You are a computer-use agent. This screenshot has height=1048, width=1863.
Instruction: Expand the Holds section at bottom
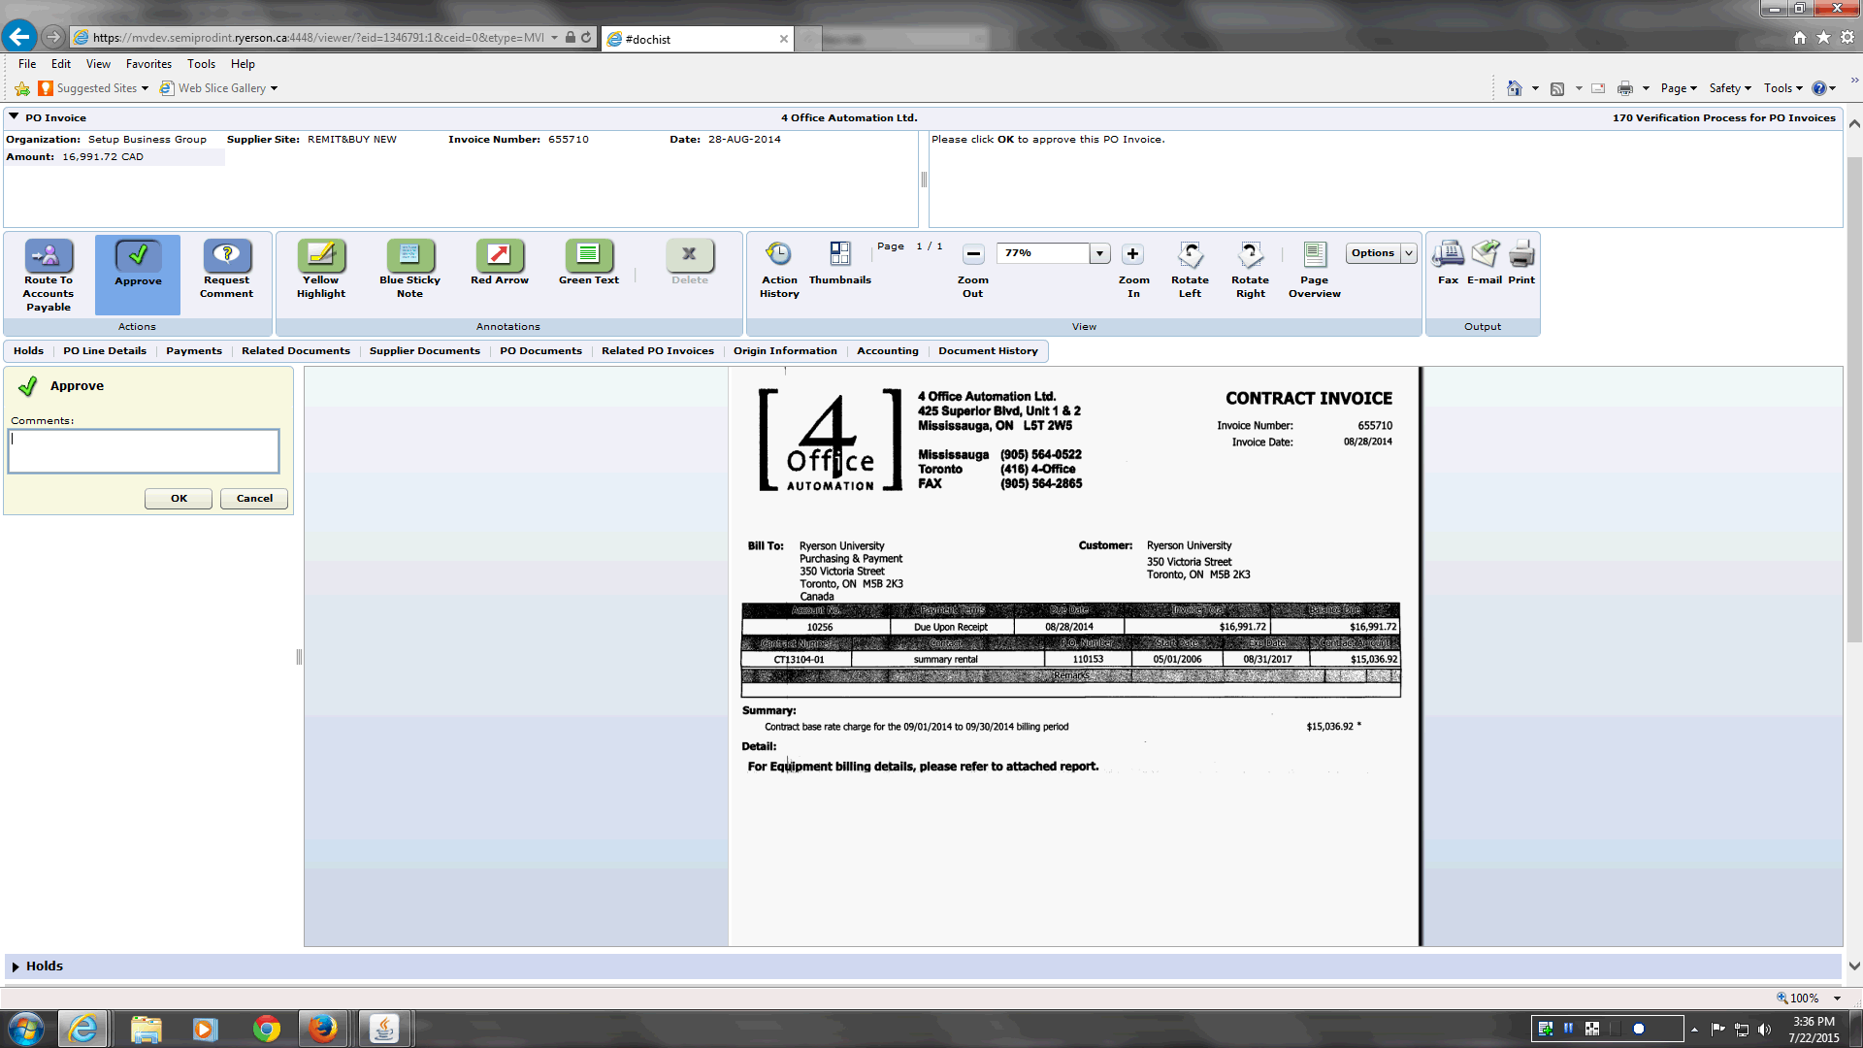click(x=16, y=966)
